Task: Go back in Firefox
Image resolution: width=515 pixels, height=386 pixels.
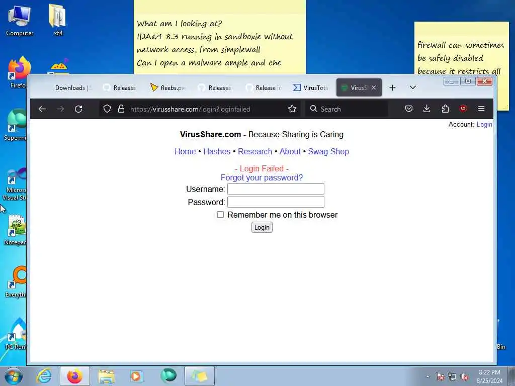Action: [x=42, y=109]
